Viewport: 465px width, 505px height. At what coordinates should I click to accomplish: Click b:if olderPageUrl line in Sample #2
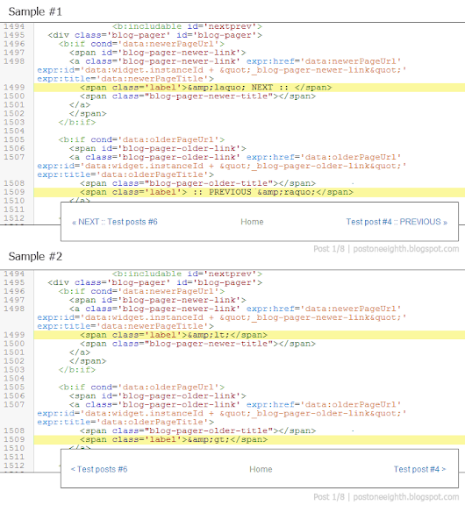point(141,388)
